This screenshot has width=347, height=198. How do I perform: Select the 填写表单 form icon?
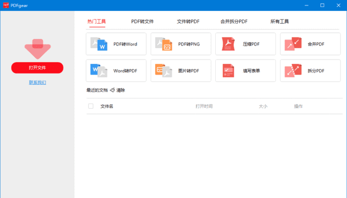click(x=228, y=71)
